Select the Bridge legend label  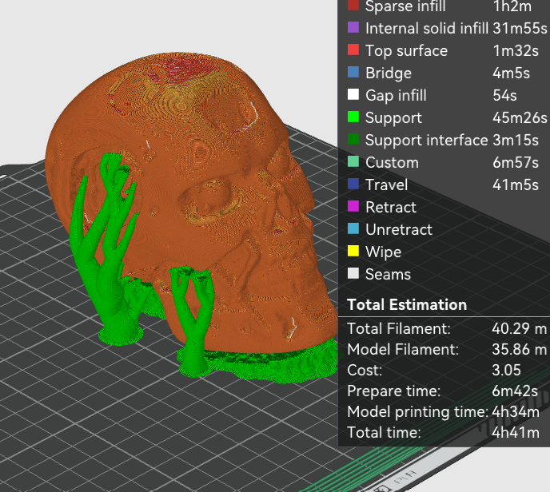pos(389,73)
